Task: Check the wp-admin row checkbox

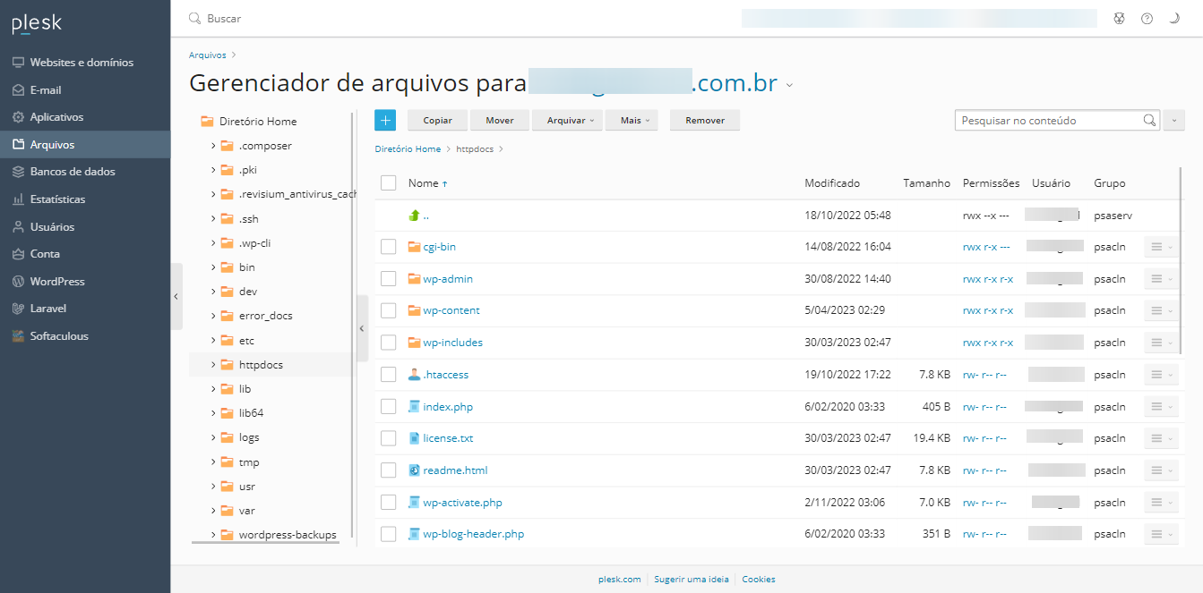Action: click(388, 279)
